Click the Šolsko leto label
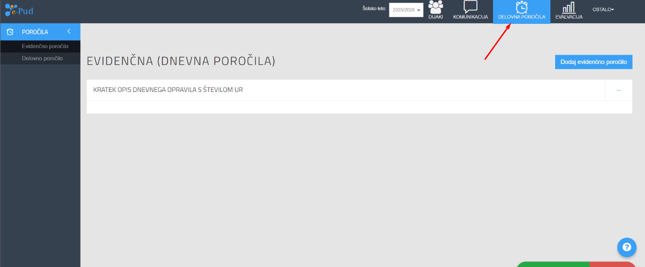 pos(374,8)
